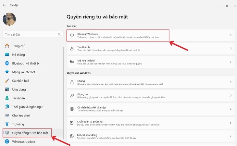Expand Mã hóa thiết bị chevron arrow

[231, 62]
